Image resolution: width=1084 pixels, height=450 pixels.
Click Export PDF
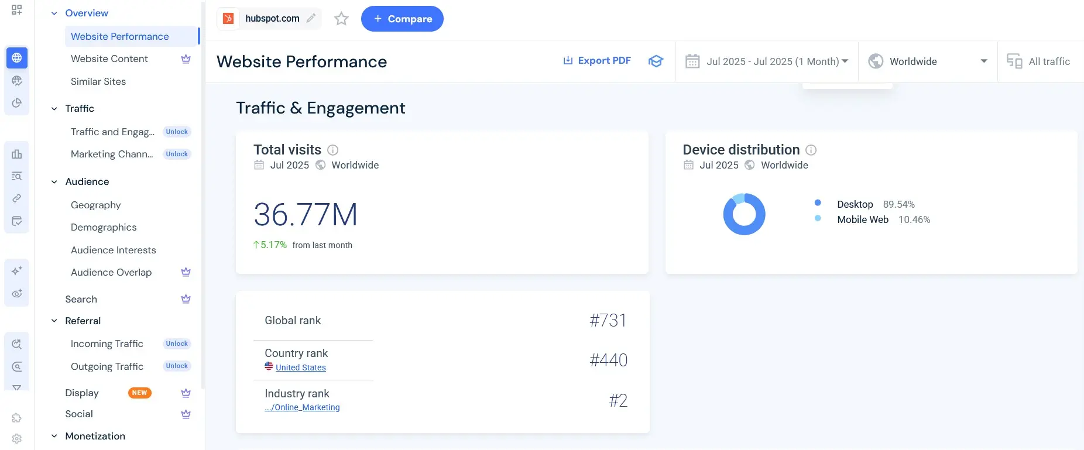tap(597, 60)
